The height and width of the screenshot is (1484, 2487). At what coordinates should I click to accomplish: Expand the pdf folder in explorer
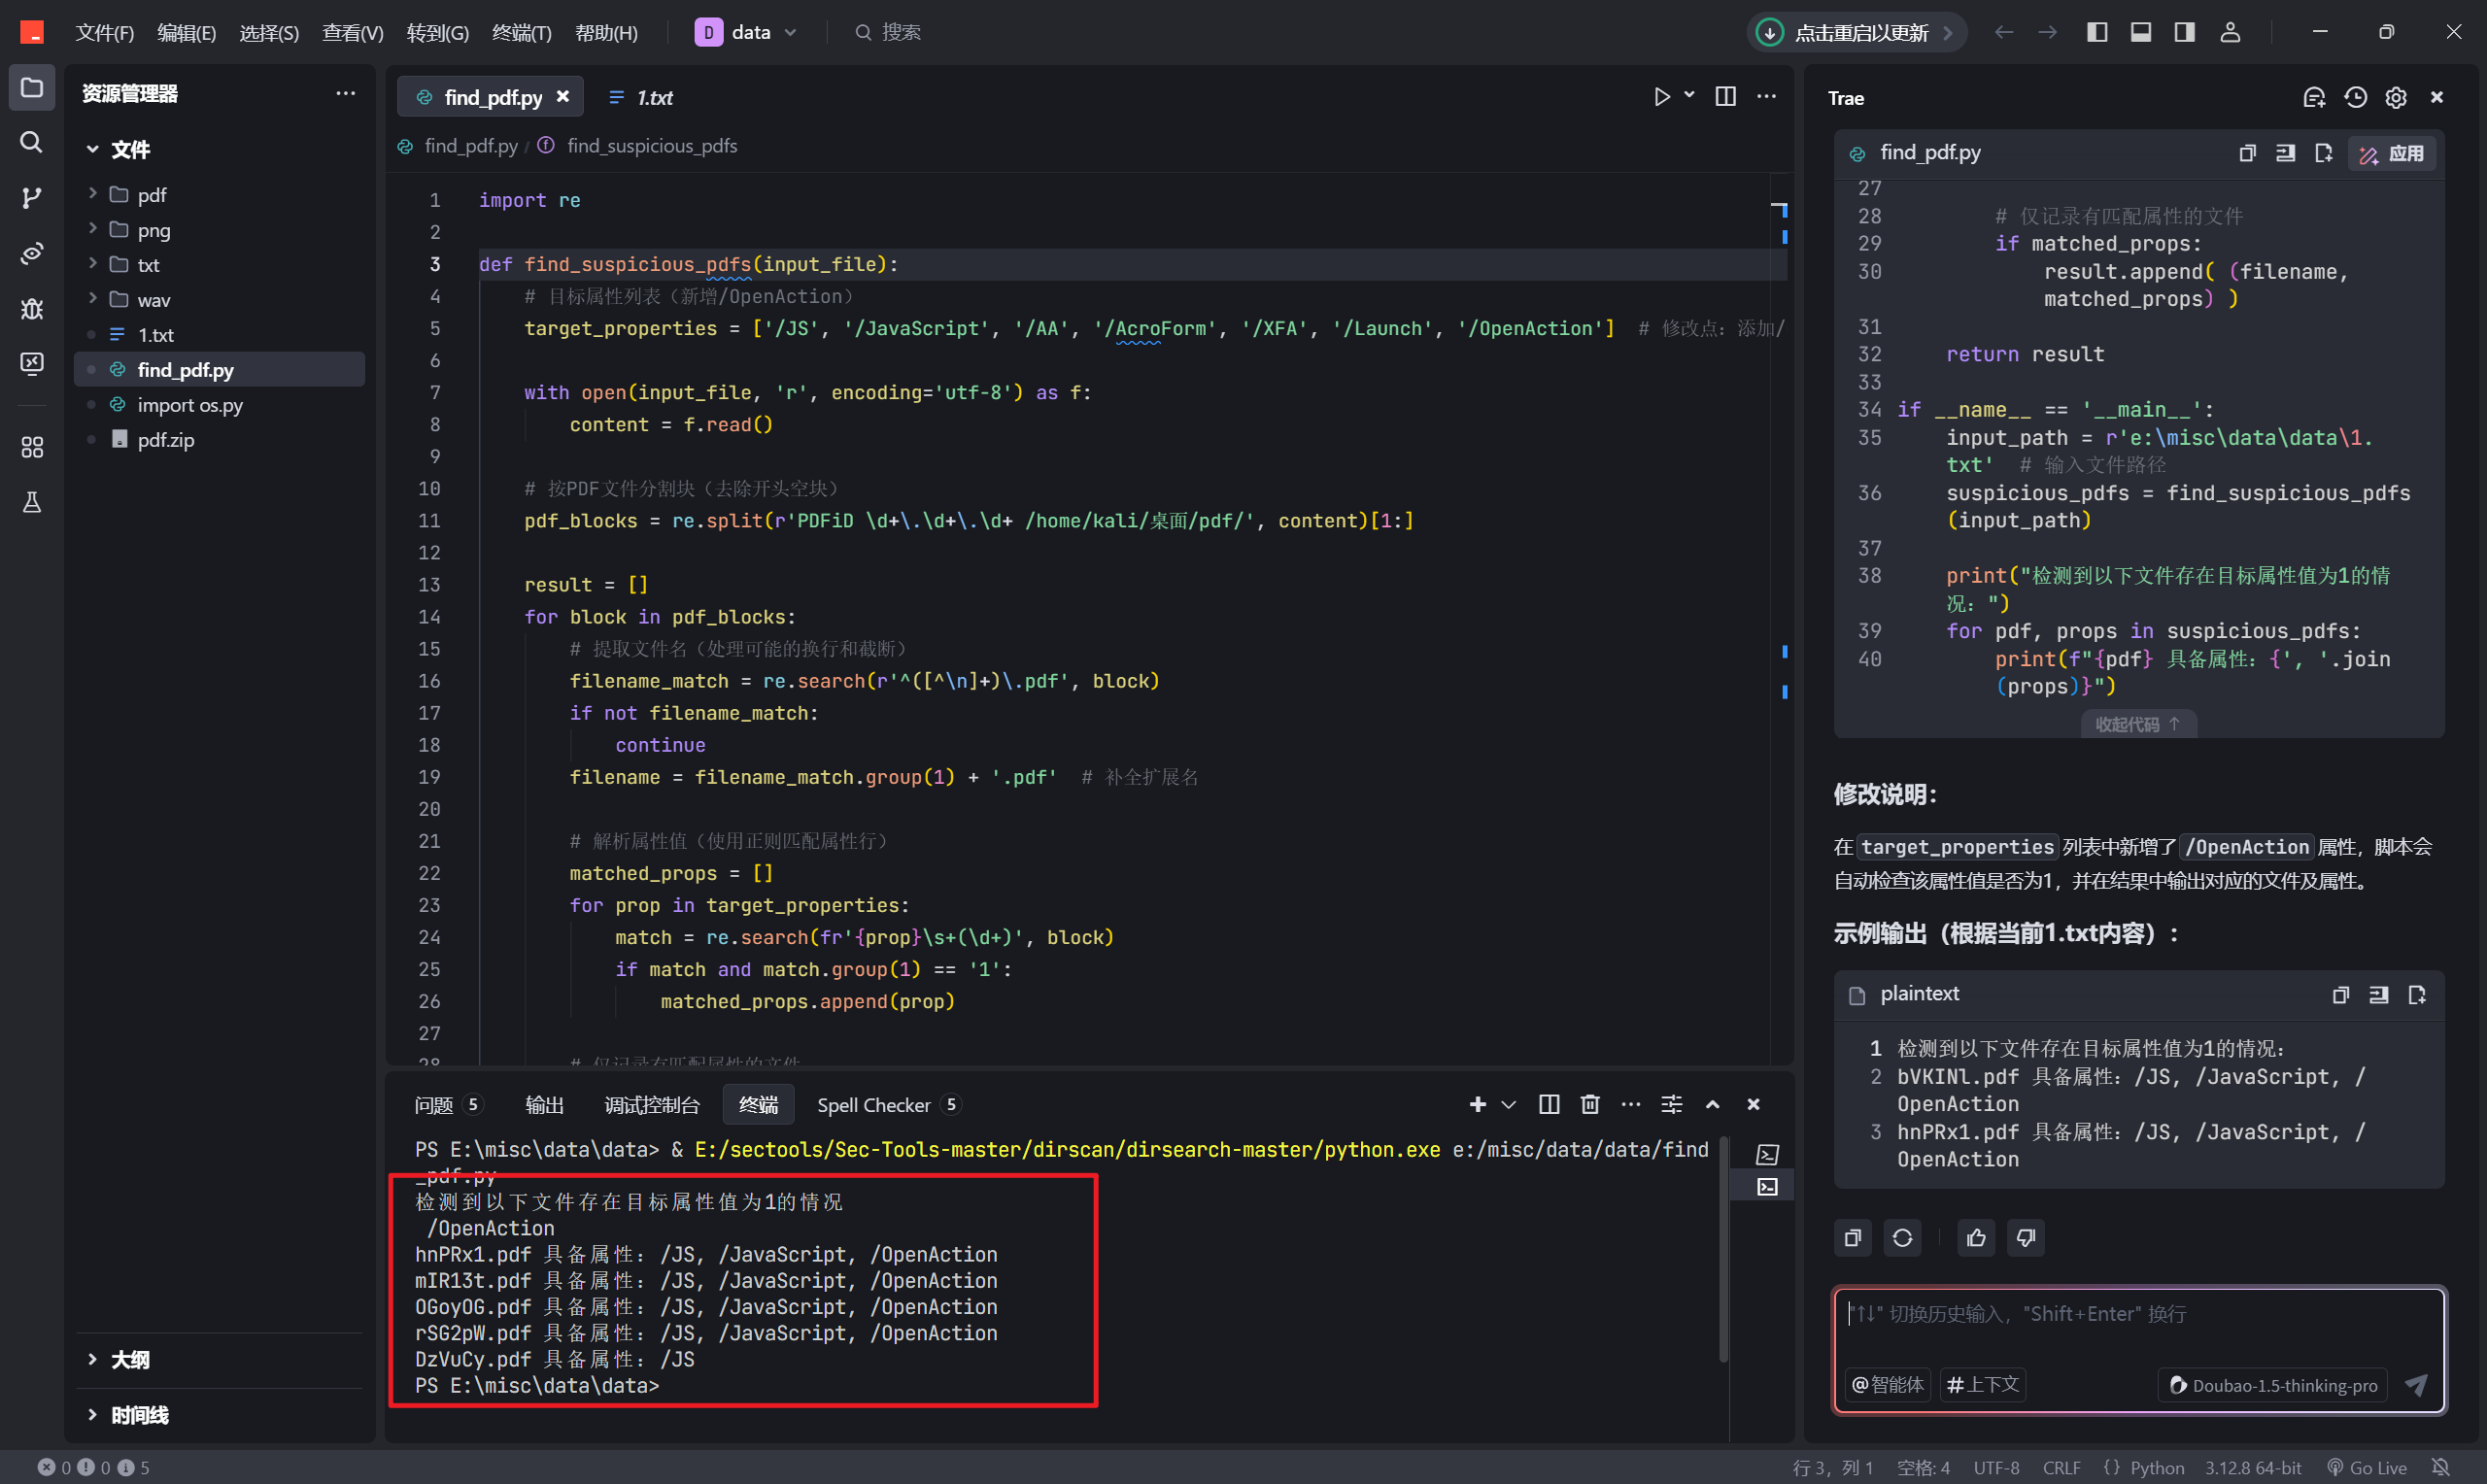[x=151, y=195]
